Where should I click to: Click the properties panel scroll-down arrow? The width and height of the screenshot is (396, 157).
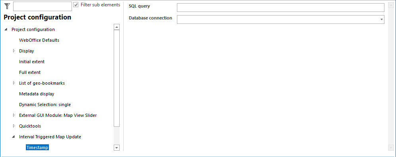click(x=391, y=148)
